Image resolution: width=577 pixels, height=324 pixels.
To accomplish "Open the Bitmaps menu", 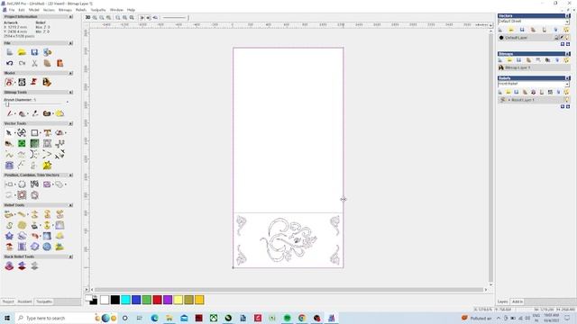I will click(65, 10).
